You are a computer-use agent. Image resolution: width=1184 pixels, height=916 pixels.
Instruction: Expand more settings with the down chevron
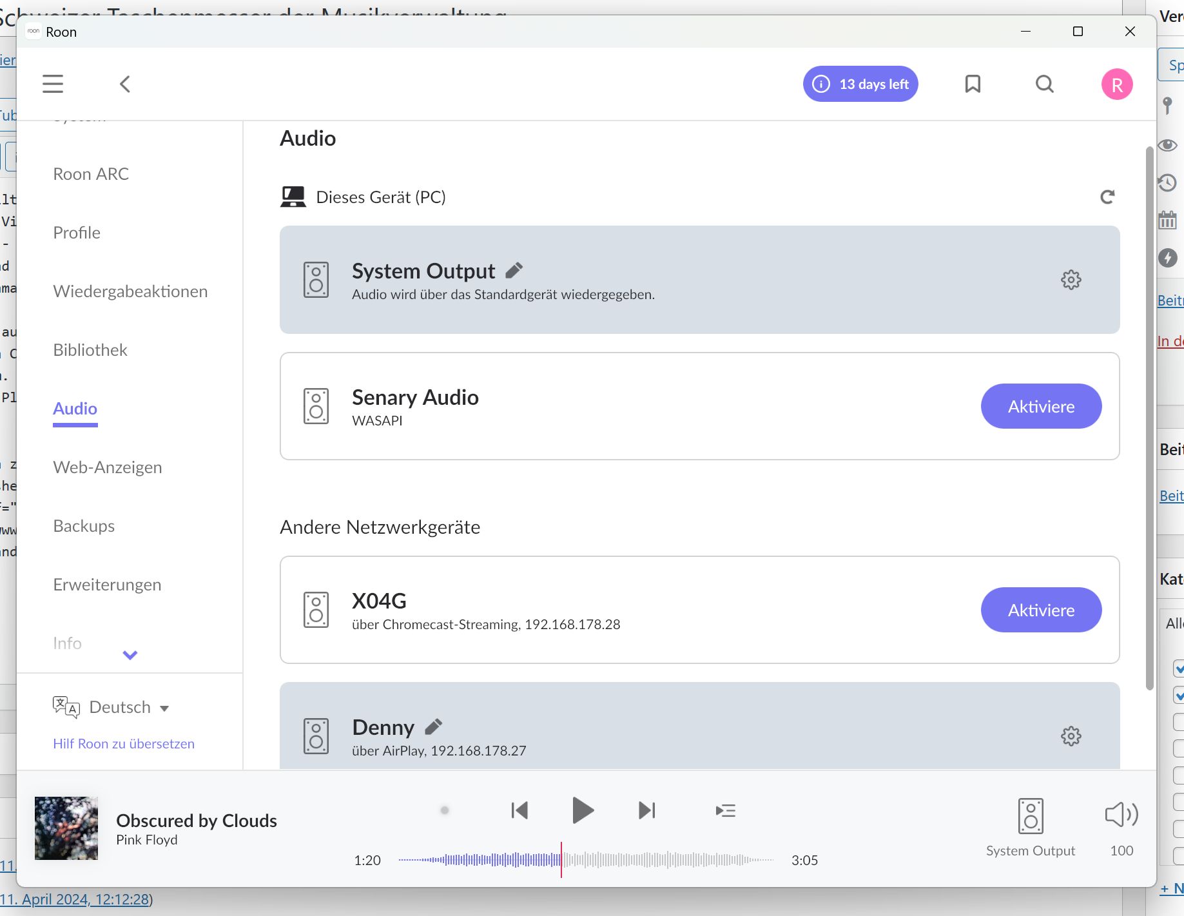130,655
